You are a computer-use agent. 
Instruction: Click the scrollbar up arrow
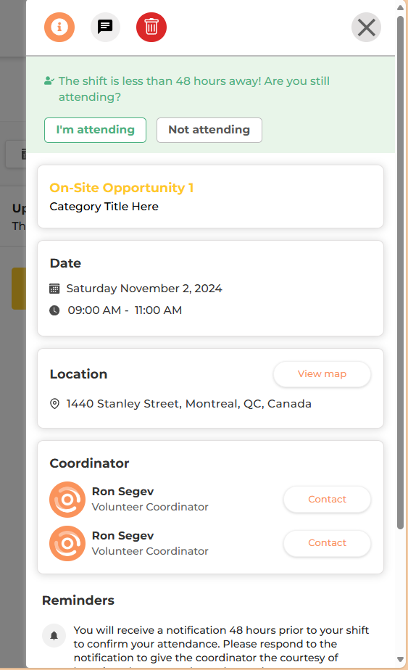click(x=400, y=7)
